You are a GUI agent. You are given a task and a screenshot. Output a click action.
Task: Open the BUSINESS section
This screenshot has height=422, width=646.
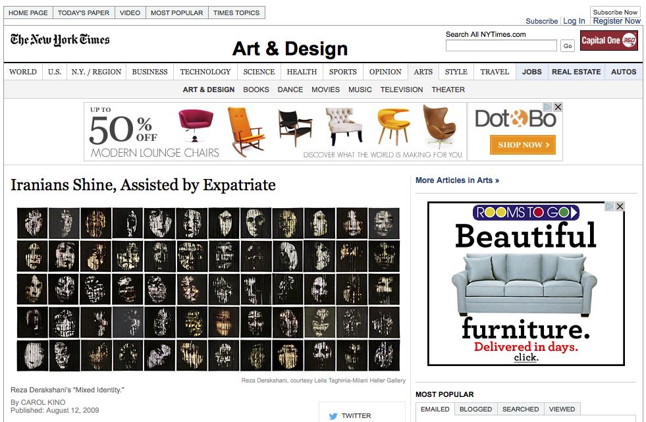coord(149,72)
